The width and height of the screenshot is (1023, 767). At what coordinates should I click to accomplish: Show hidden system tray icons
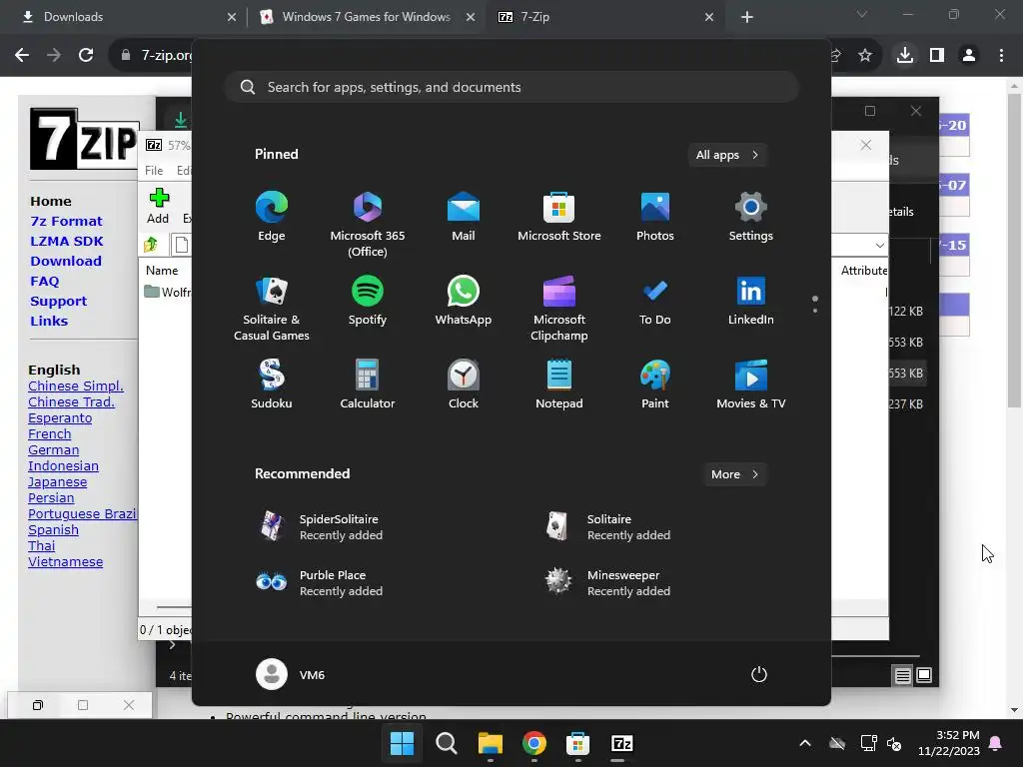tap(805, 743)
